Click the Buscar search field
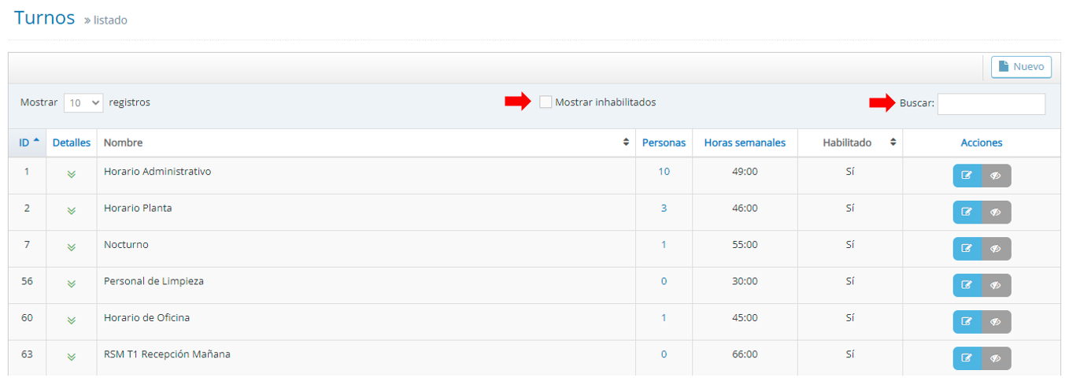 tap(991, 104)
